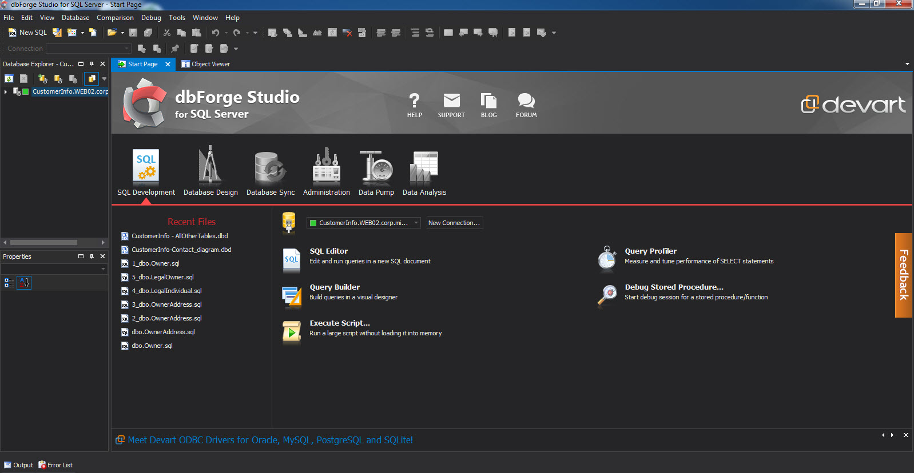Screen dimensions: 914x473
Task: Close the Start Page tab
Action: (168, 64)
